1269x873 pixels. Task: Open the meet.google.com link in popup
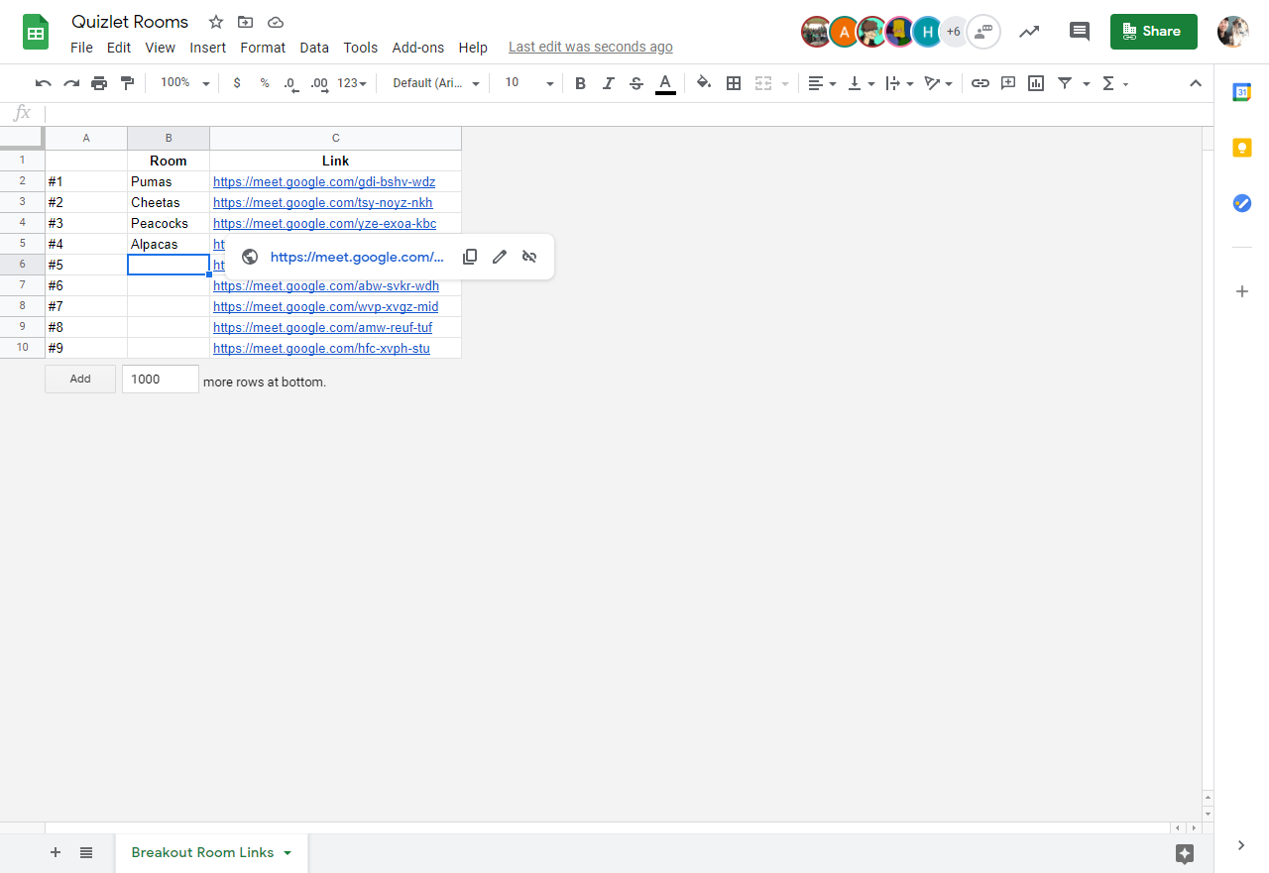[357, 257]
